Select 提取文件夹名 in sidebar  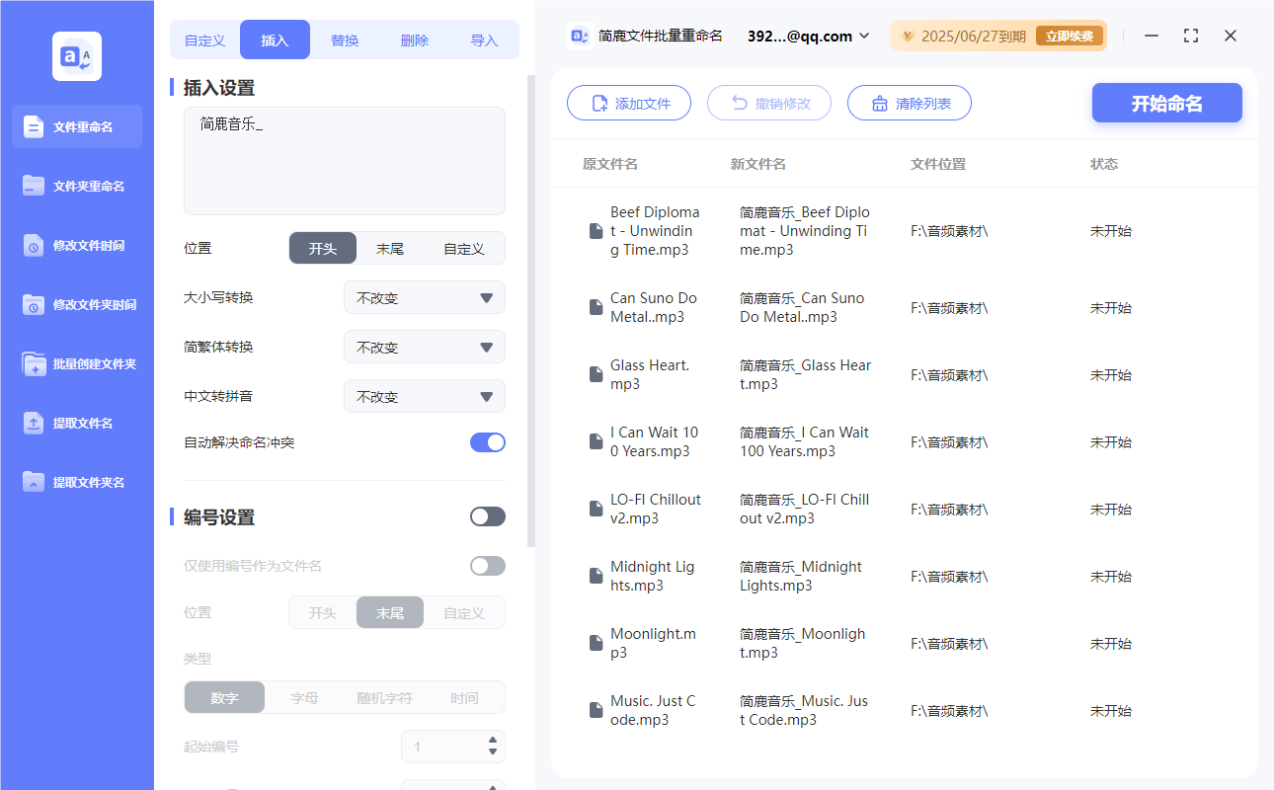tap(76, 482)
